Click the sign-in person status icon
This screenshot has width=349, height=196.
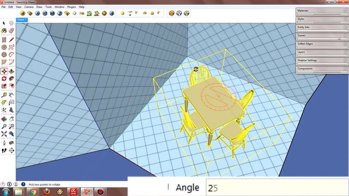(x=16, y=184)
